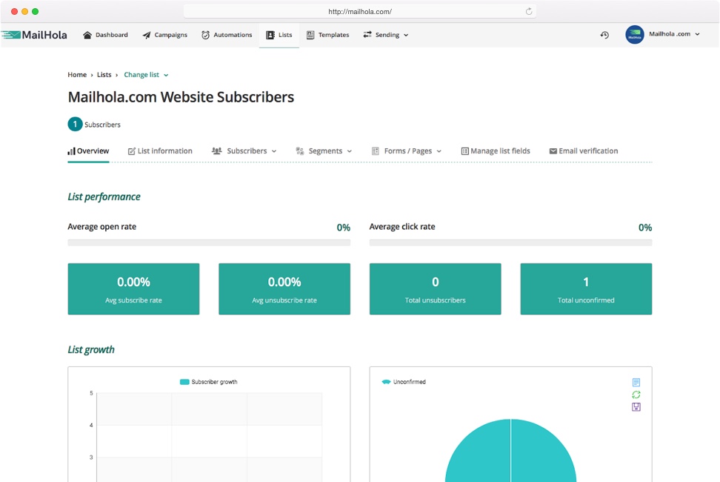Refresh the Unconfirmed pie chart
This screenshot has height=482, width=720.
tap(636, 394)
